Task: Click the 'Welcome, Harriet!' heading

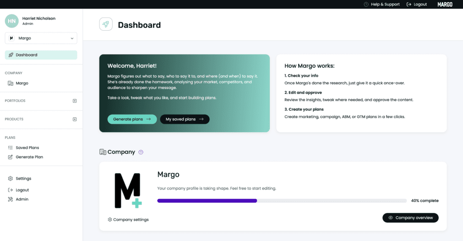Action: point(132,66)
